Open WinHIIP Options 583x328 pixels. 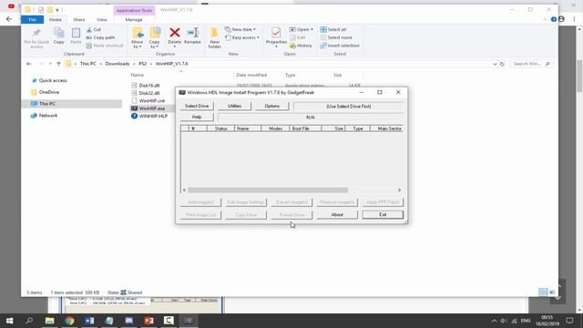[x=271, y=106]
